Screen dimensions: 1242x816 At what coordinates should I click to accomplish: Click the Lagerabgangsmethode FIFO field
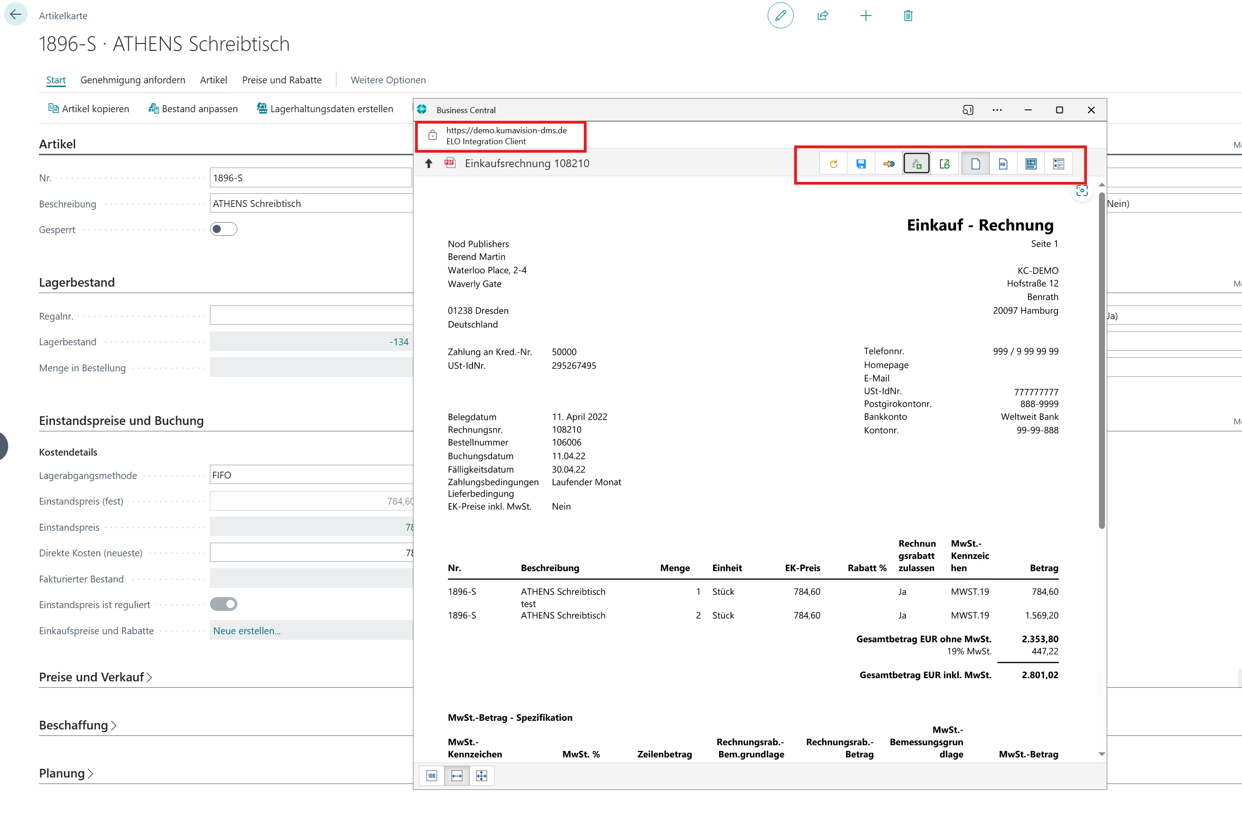point(311,475)
